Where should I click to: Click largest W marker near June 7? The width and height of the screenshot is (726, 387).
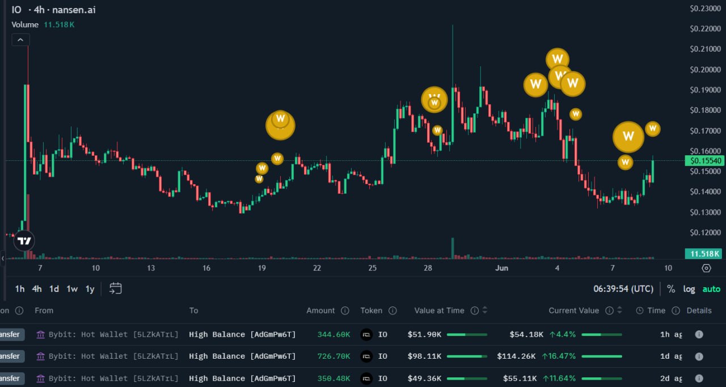tap(628, 137)
